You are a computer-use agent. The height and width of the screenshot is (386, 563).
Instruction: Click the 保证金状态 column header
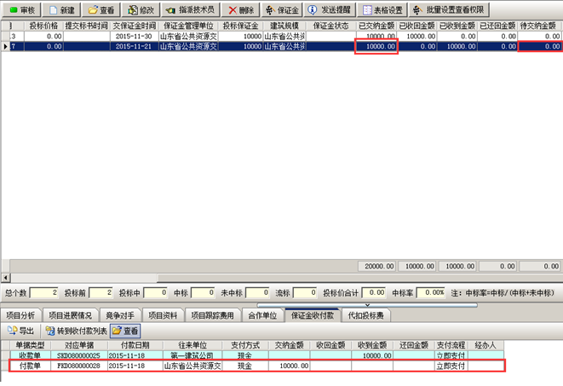(327, 26)
